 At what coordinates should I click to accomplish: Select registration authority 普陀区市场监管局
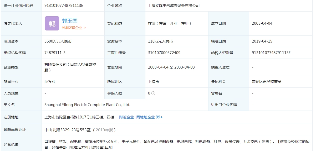pos(266,82)
